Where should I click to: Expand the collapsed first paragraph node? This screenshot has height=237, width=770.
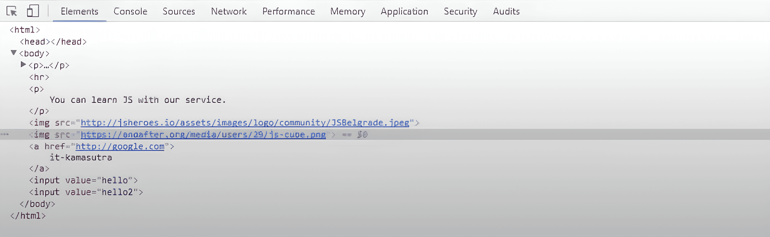pos(23,64)
